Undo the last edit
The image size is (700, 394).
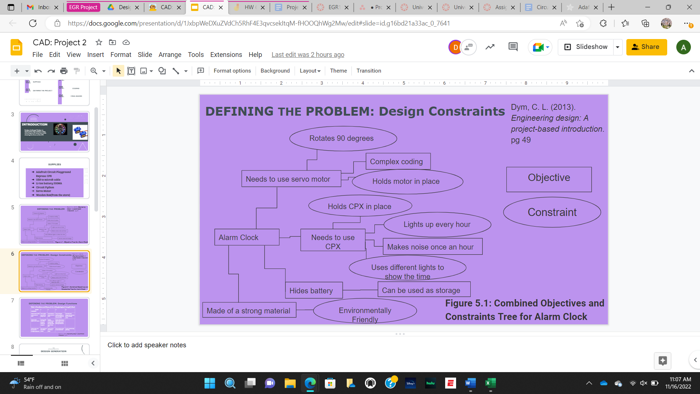tap(38, 71)
